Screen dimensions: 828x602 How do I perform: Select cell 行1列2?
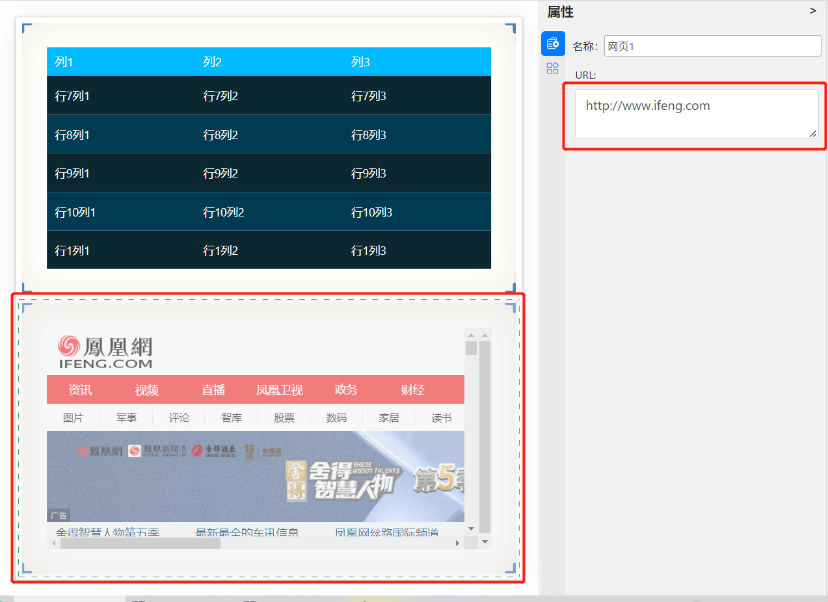[220, 251]
